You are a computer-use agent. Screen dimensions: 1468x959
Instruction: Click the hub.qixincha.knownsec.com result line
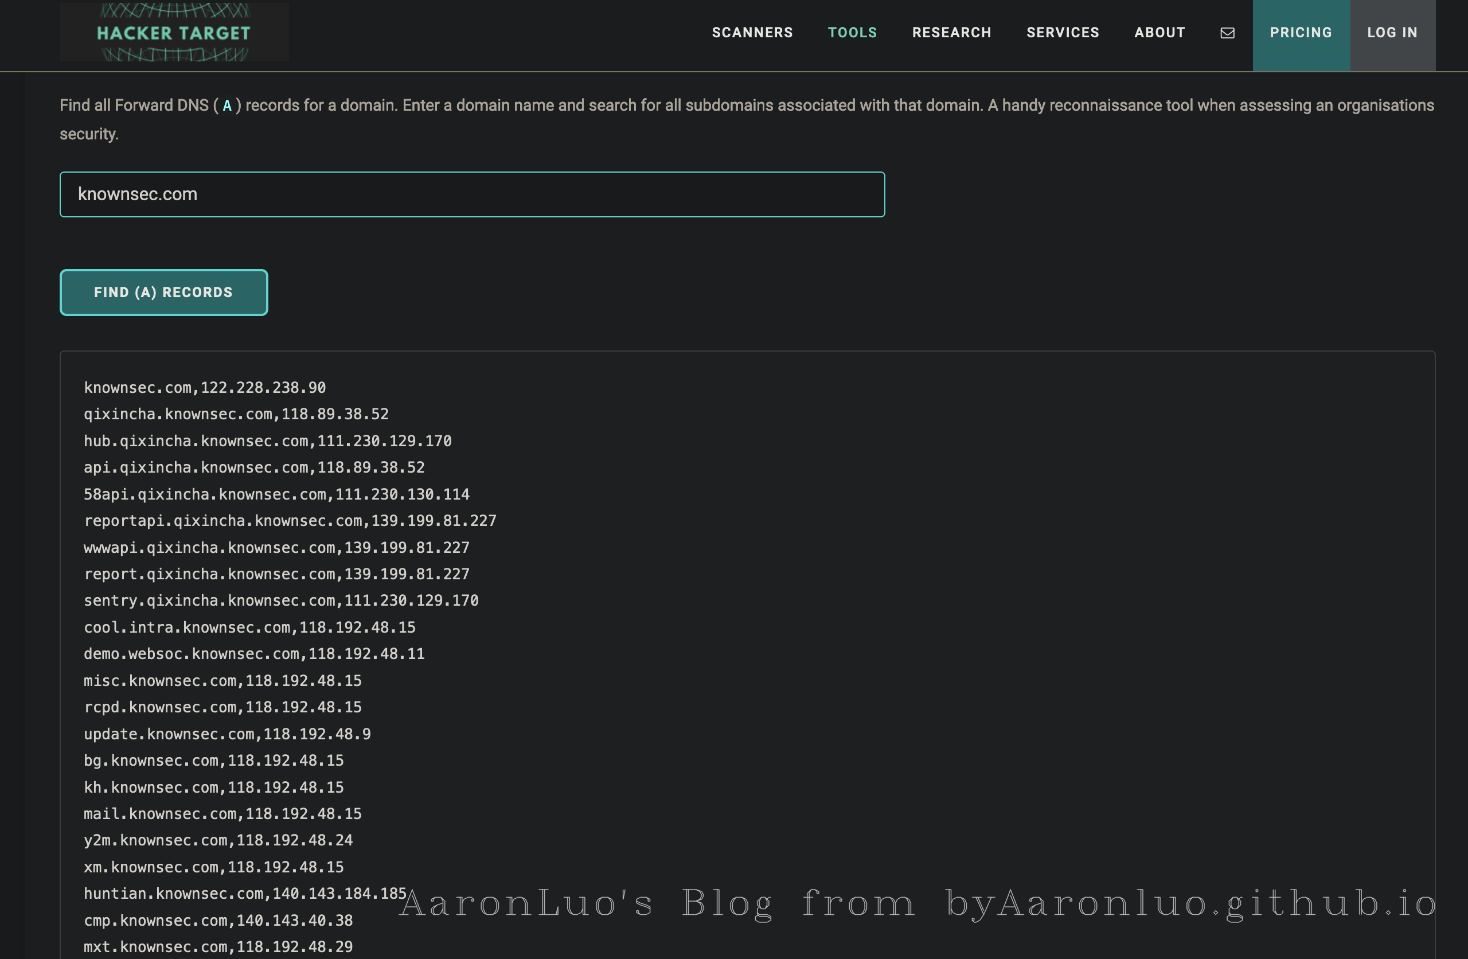click(268, 440)
